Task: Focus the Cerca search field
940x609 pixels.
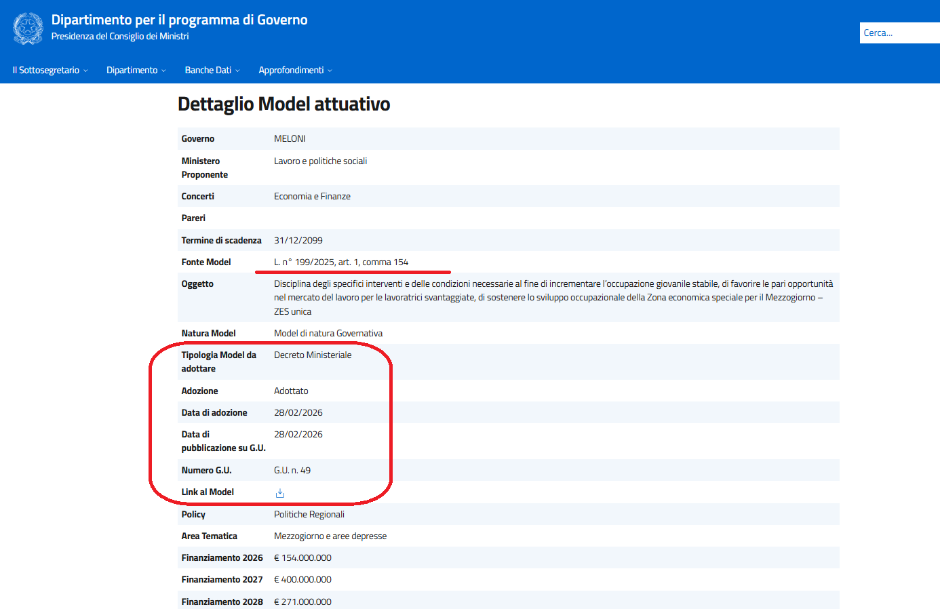Action: [899, 33]
